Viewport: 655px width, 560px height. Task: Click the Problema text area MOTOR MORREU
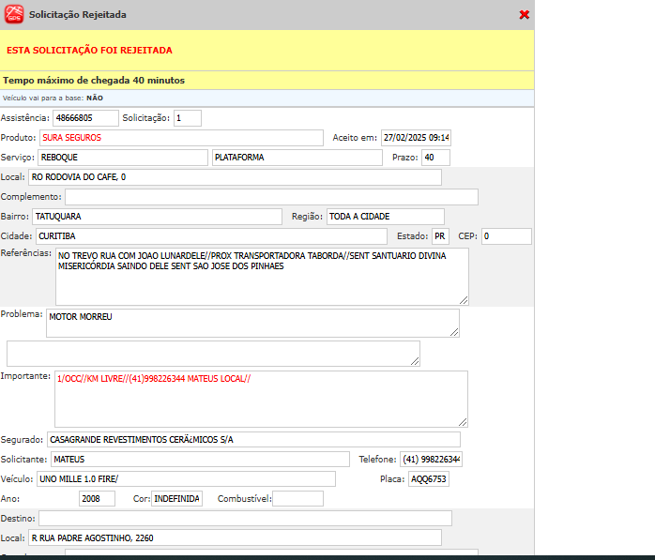(x=251, y=323)
